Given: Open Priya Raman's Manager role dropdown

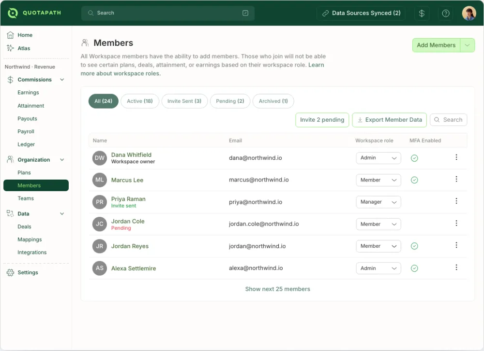Looking at the screenshot, I should point(378,202).
